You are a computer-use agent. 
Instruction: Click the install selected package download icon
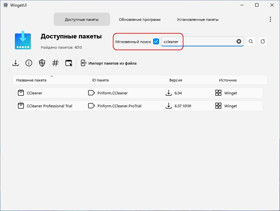(x=16, y=63)
